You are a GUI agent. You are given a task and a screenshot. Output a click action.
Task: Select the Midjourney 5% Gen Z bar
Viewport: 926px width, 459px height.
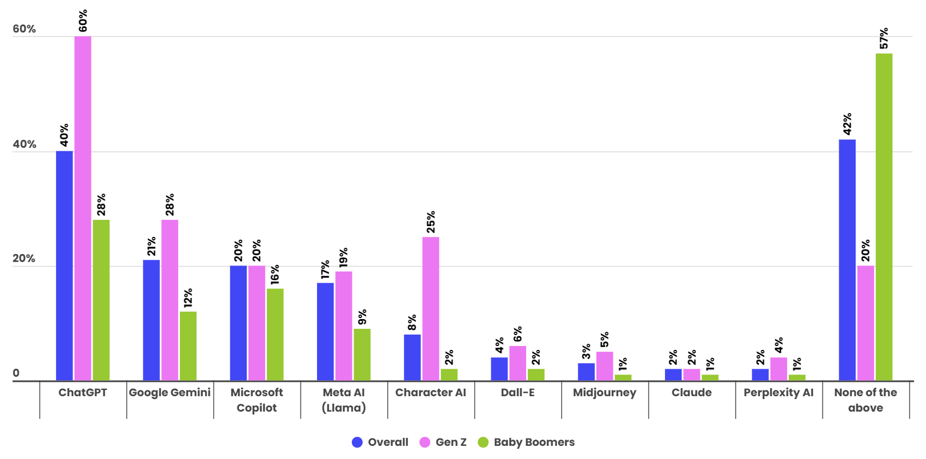tap(604, 366)
